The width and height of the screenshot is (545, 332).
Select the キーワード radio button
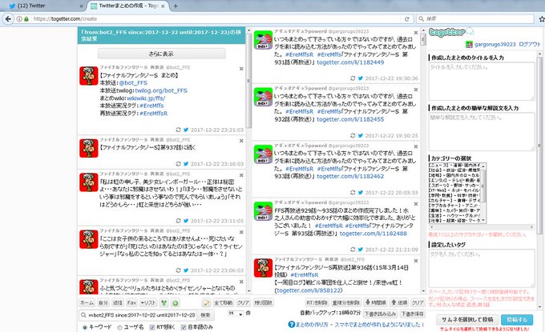tap(85, 327)
